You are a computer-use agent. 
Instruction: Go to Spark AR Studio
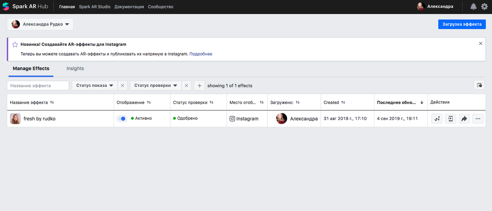95,7
